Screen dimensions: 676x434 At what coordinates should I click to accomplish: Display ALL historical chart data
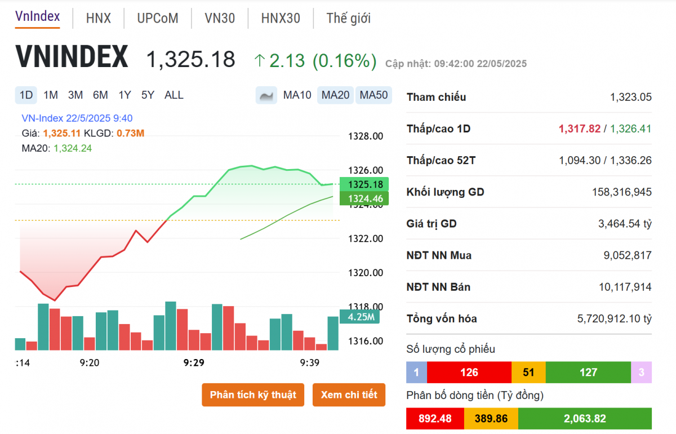(x=174, y=95)
